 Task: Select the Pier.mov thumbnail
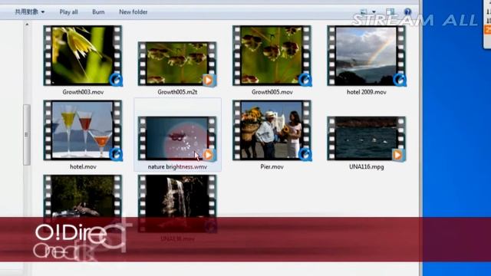[x=272, y=130]
